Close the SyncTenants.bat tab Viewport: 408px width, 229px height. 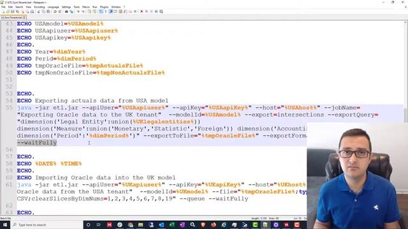pyautogui.click(x=24, y=17)
